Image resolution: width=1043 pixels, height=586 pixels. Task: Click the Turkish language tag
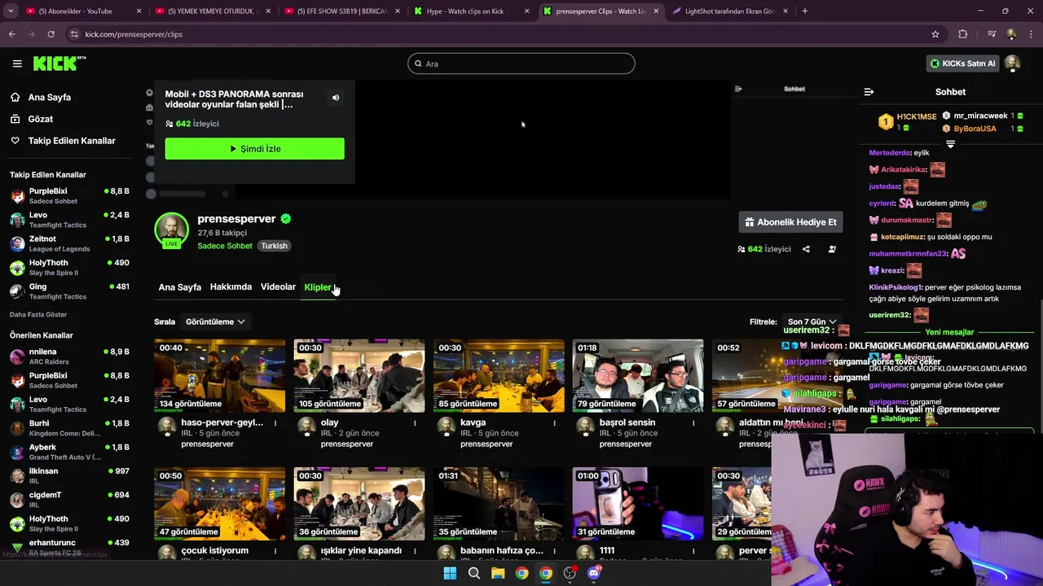click(x=275, y=246)
